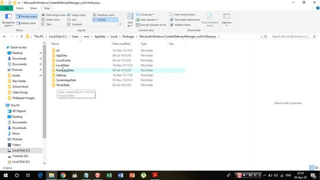Choose Tiles layout
Image resolution: width=320 pixels, height=180 pixels.
(x=46, y=24)
